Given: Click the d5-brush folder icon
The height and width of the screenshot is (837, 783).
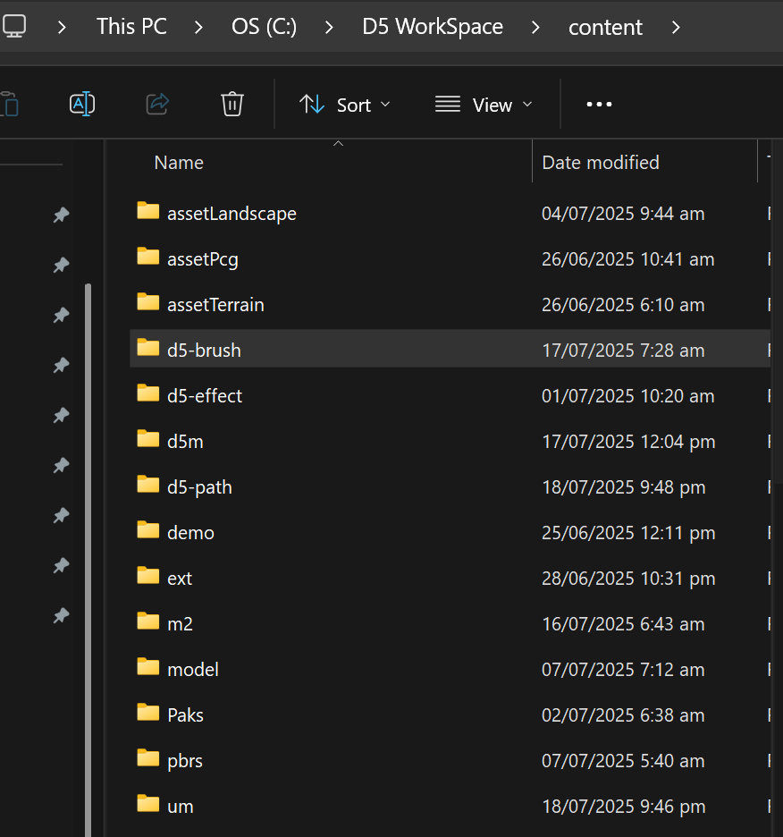Looking at the screenshot, I should click(147, 348).
